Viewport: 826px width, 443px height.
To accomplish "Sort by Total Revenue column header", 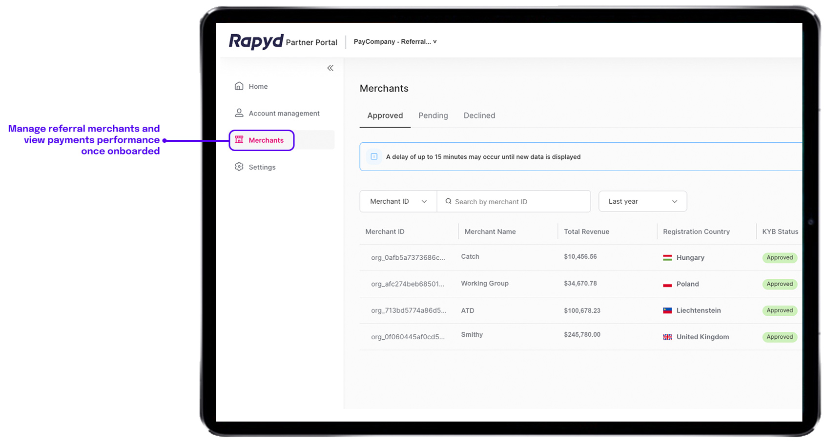I will [x=586, y=231].
